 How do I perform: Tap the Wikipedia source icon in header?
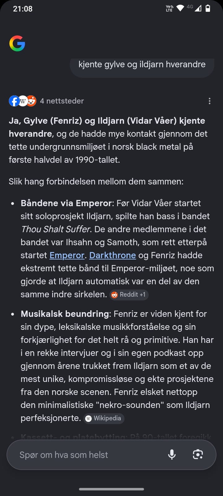tap(23, 101)
